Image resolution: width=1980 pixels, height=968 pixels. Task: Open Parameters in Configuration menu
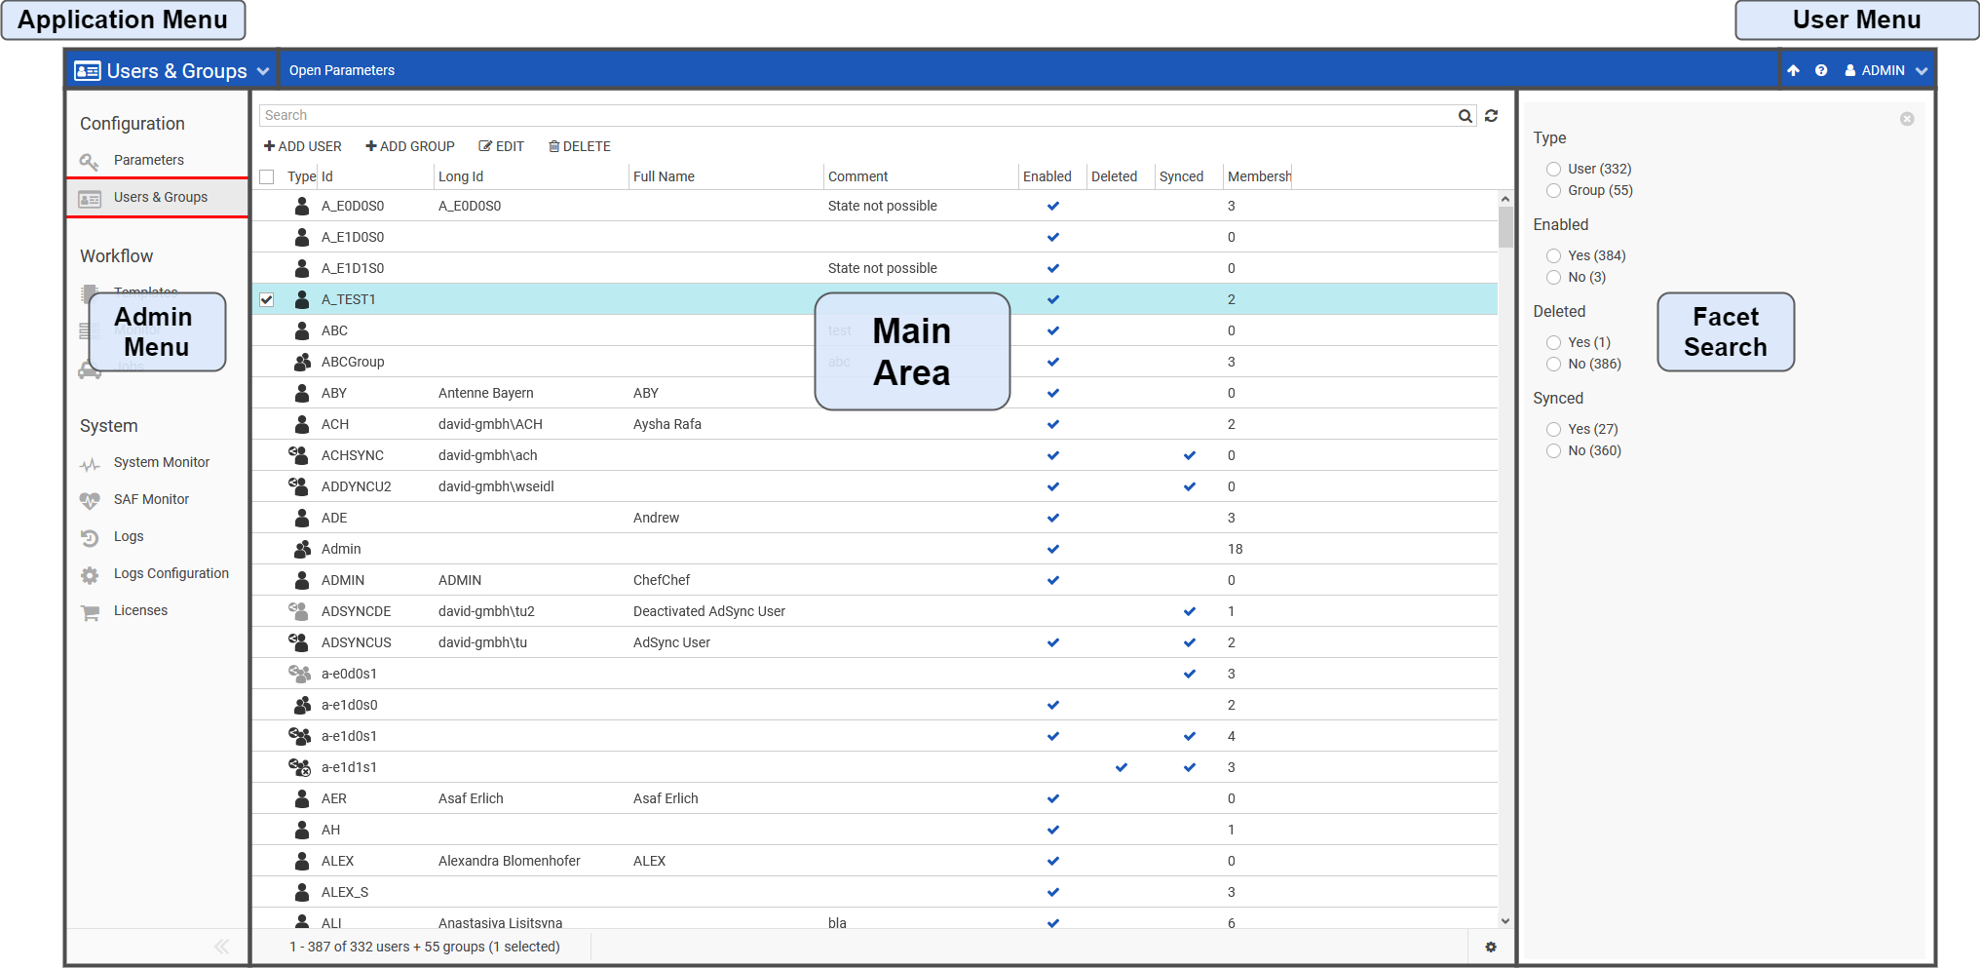coord(148,161)
